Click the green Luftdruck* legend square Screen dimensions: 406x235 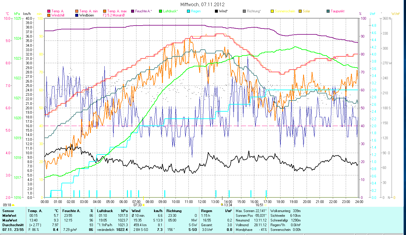tap(161, 11)
